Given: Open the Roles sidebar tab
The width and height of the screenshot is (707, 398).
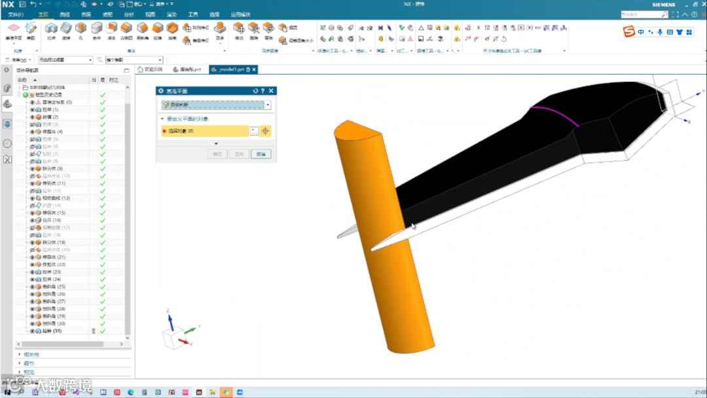Looking at the screenshot, I should click(x=7, y=159).
